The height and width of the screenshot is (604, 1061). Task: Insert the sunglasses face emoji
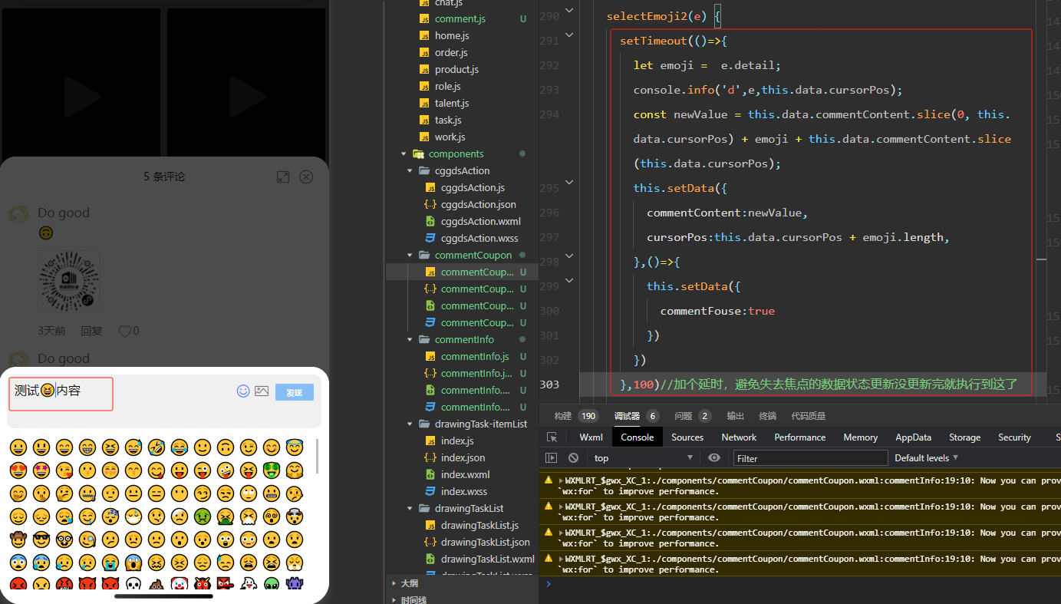pos(41,539)
